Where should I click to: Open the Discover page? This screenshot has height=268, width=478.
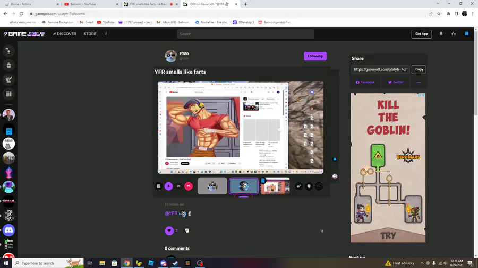coord(65,34)
